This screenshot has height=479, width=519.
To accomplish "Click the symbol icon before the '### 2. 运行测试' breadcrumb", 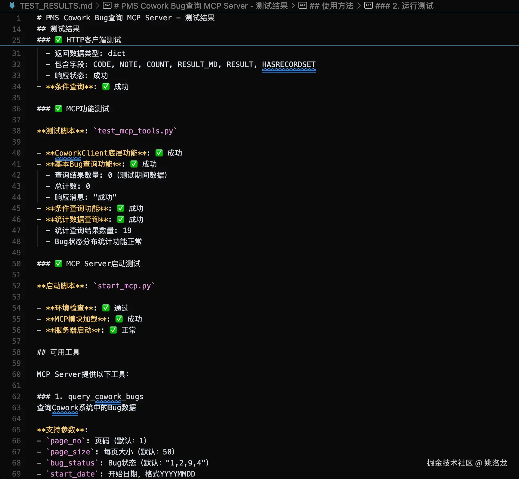I will pyautogui.click(x=368, y=5).
